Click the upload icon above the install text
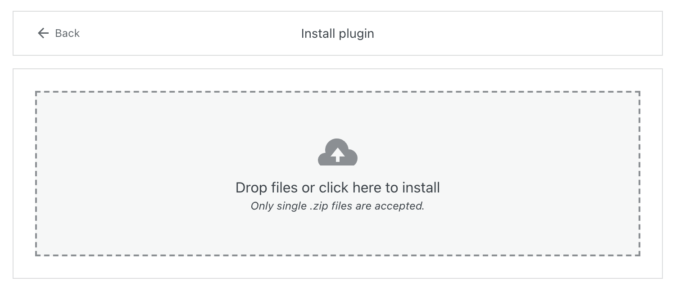The height and width of the screenshot is (295, 680). click(x=338, y=153)
